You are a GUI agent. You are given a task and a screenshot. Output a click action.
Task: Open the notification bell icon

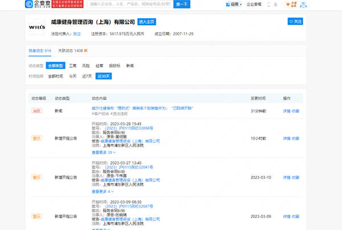coord(275,5)
